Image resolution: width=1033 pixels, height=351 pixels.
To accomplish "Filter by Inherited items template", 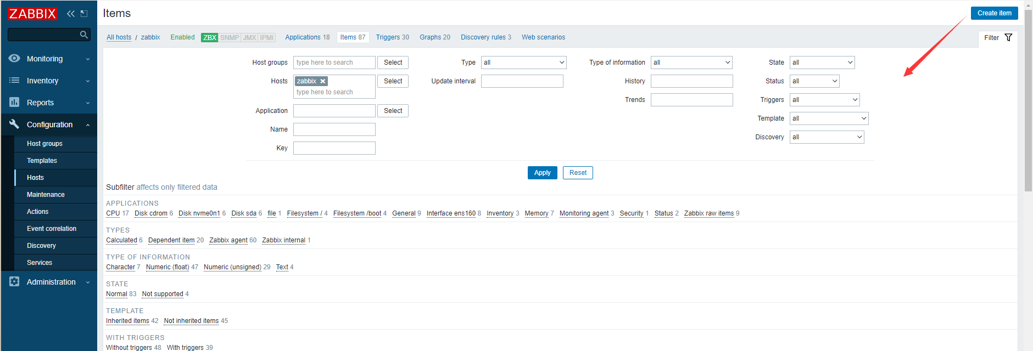I will point(127,321).
